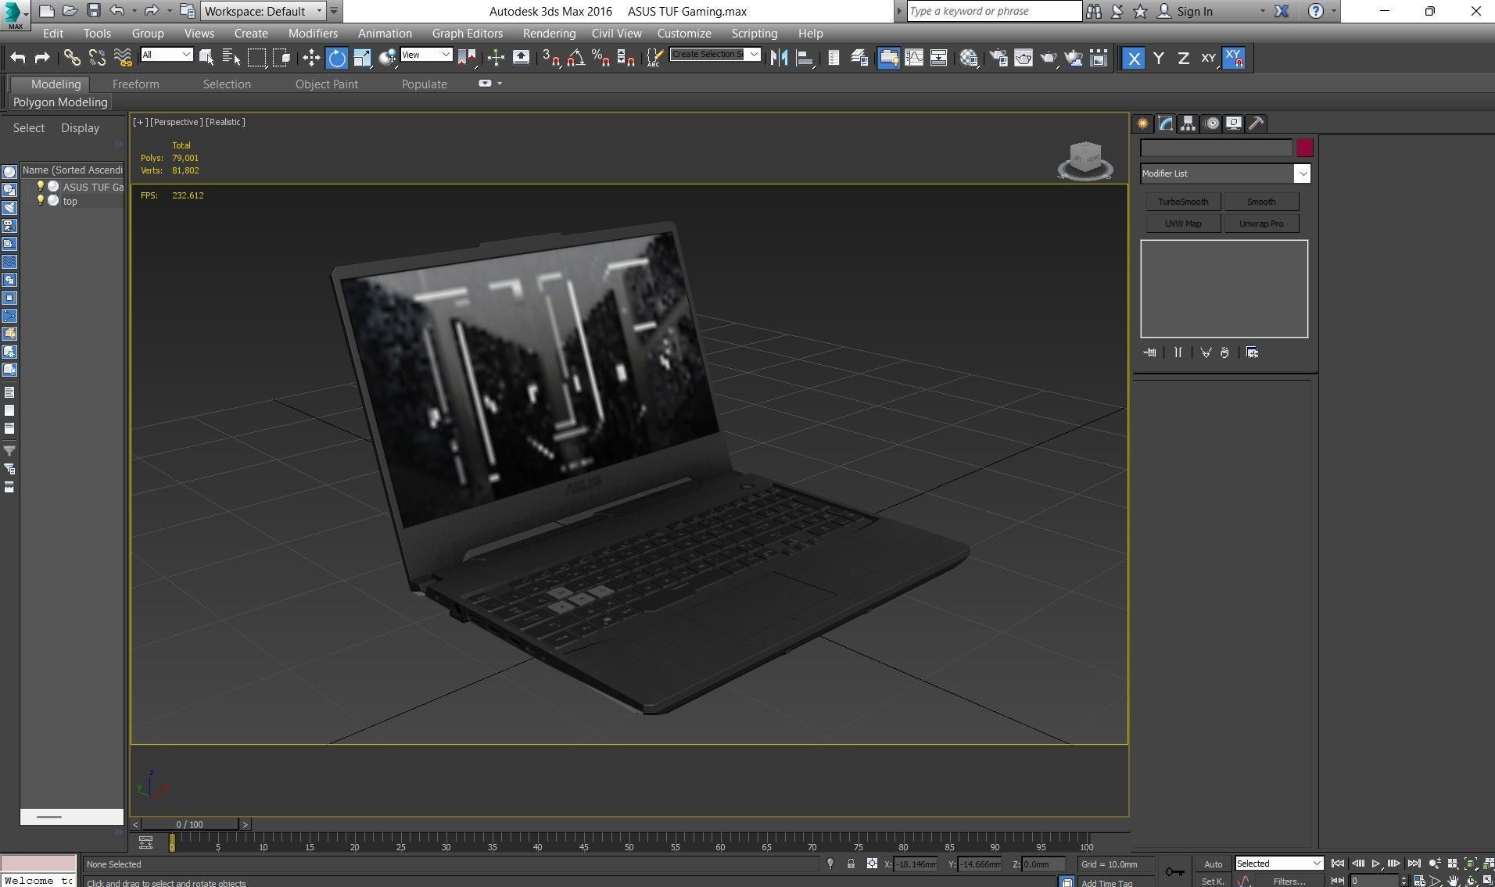Activate Select and Move tool
The height and width of the screenshot is (887, 1495).
(x=311, y=58)
